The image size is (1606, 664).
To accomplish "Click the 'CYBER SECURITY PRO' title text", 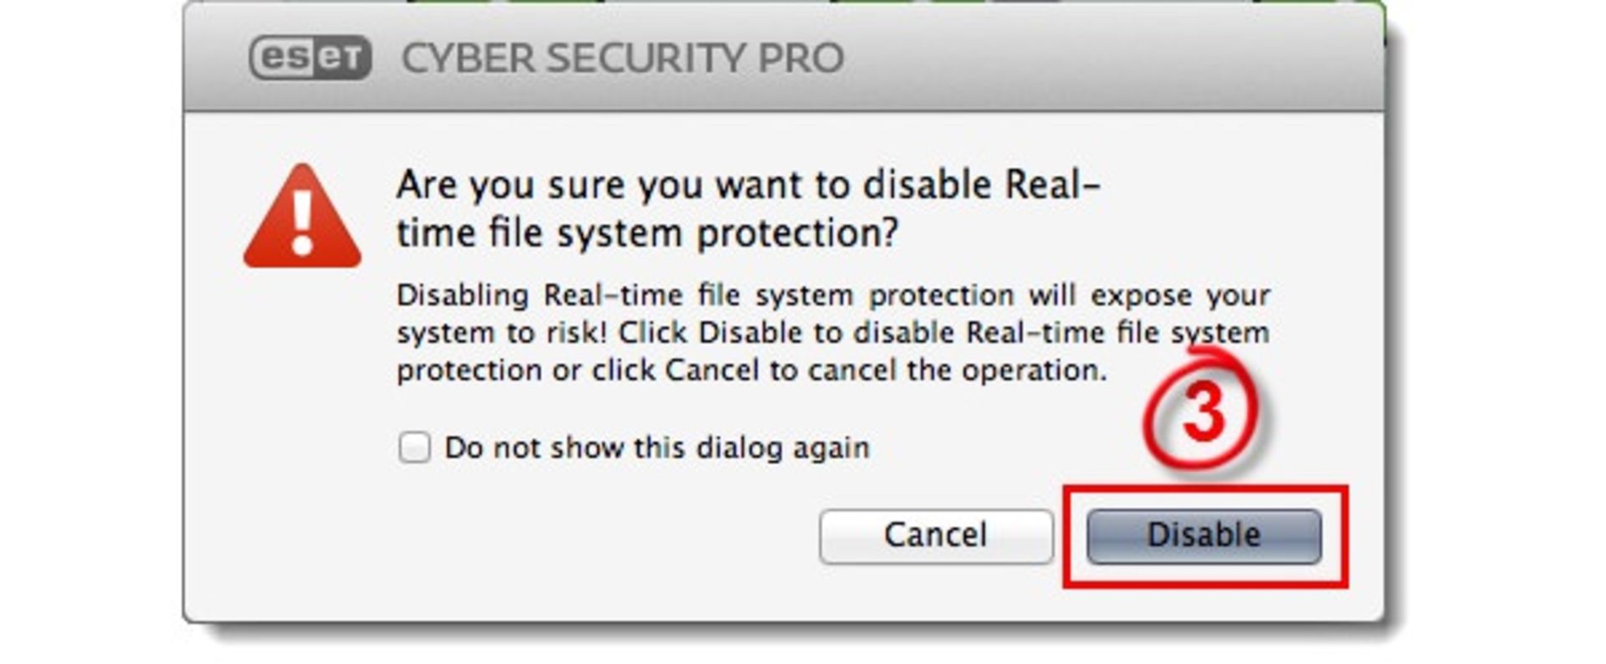I will point(623,59).
